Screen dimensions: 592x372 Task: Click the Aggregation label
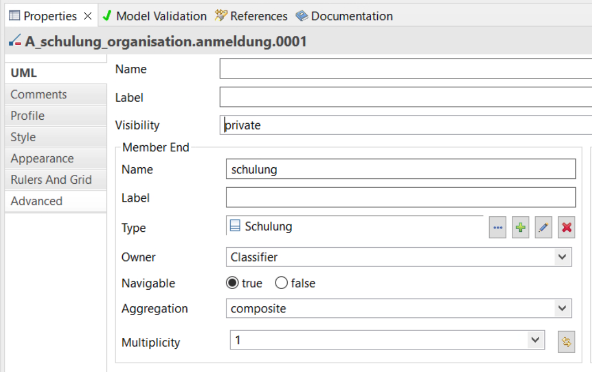pos(154,309)
